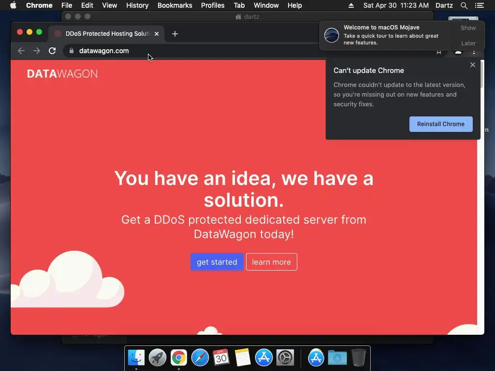Click Later on Mojave notification
Image resolution: width=495 pixels, height=371 pixels.
coord(468,43)
